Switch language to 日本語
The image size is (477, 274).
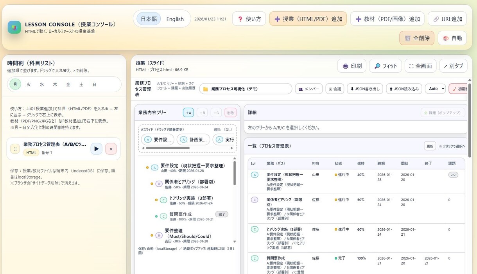(x=149, y=19)
